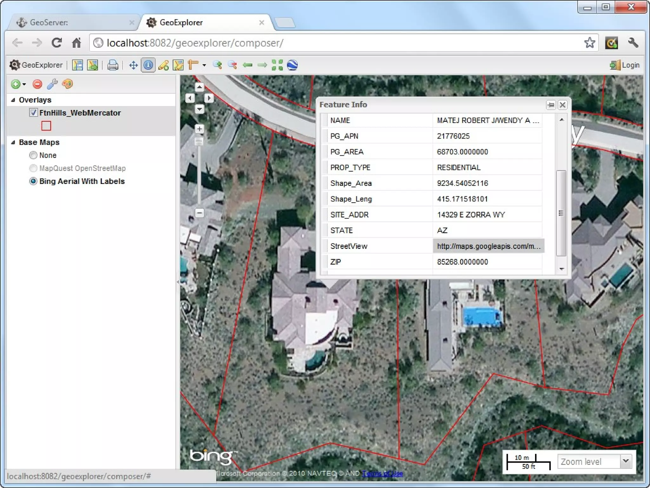Select the None base map option
This screenshot has height=488, width=650.
coord(33,155)
